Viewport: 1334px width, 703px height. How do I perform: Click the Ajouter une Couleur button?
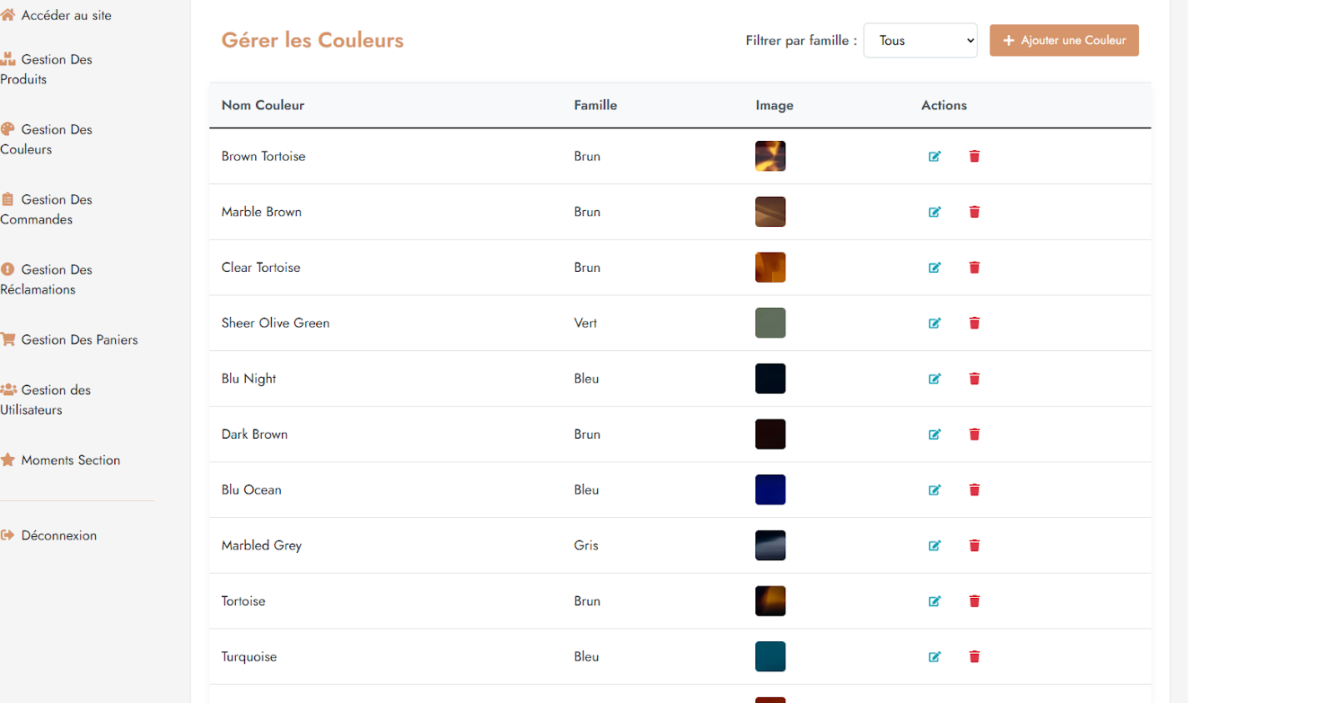tap(1064, 40)
